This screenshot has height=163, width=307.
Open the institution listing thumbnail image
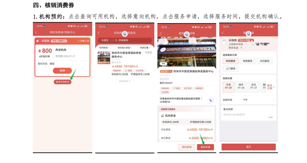(x=104, y=58)
